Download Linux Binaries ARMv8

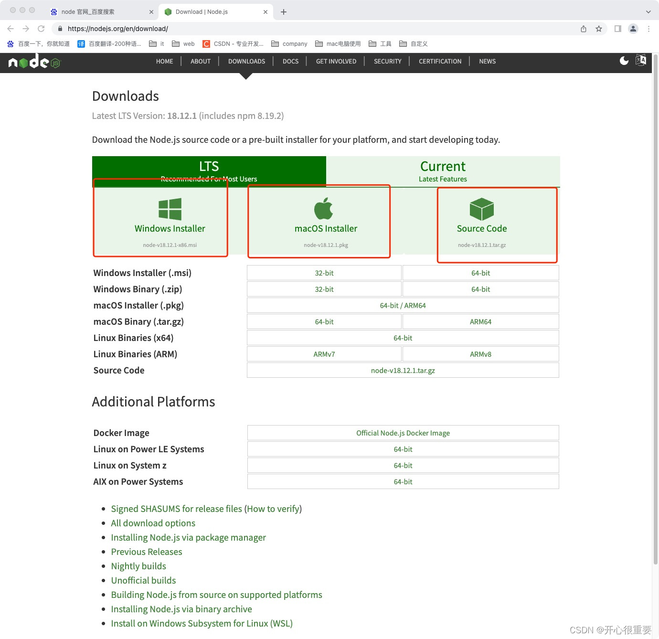pos(481,354)
